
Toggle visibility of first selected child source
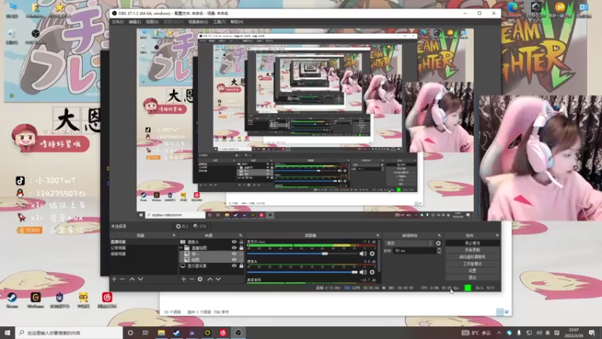(234, 254)
